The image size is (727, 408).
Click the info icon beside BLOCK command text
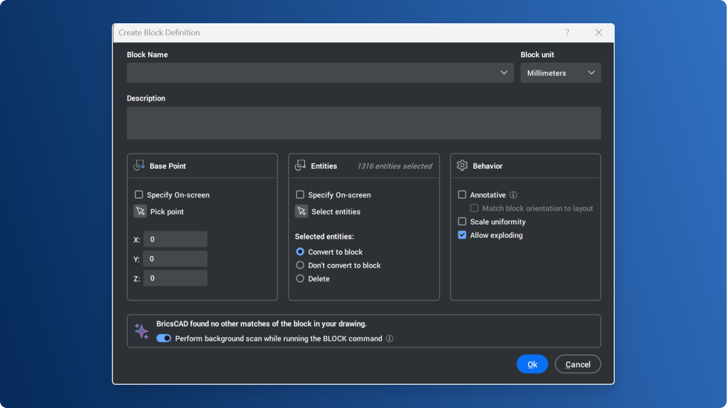pyautogui.click(x=389, y=338)
